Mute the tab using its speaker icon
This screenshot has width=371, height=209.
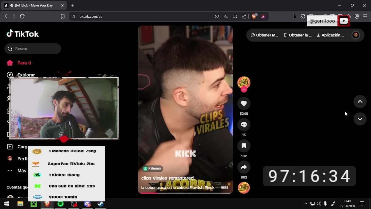point(12,6)
